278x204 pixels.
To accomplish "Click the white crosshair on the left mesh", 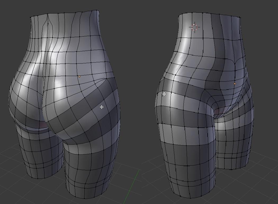I will click(x=101, y=107).
